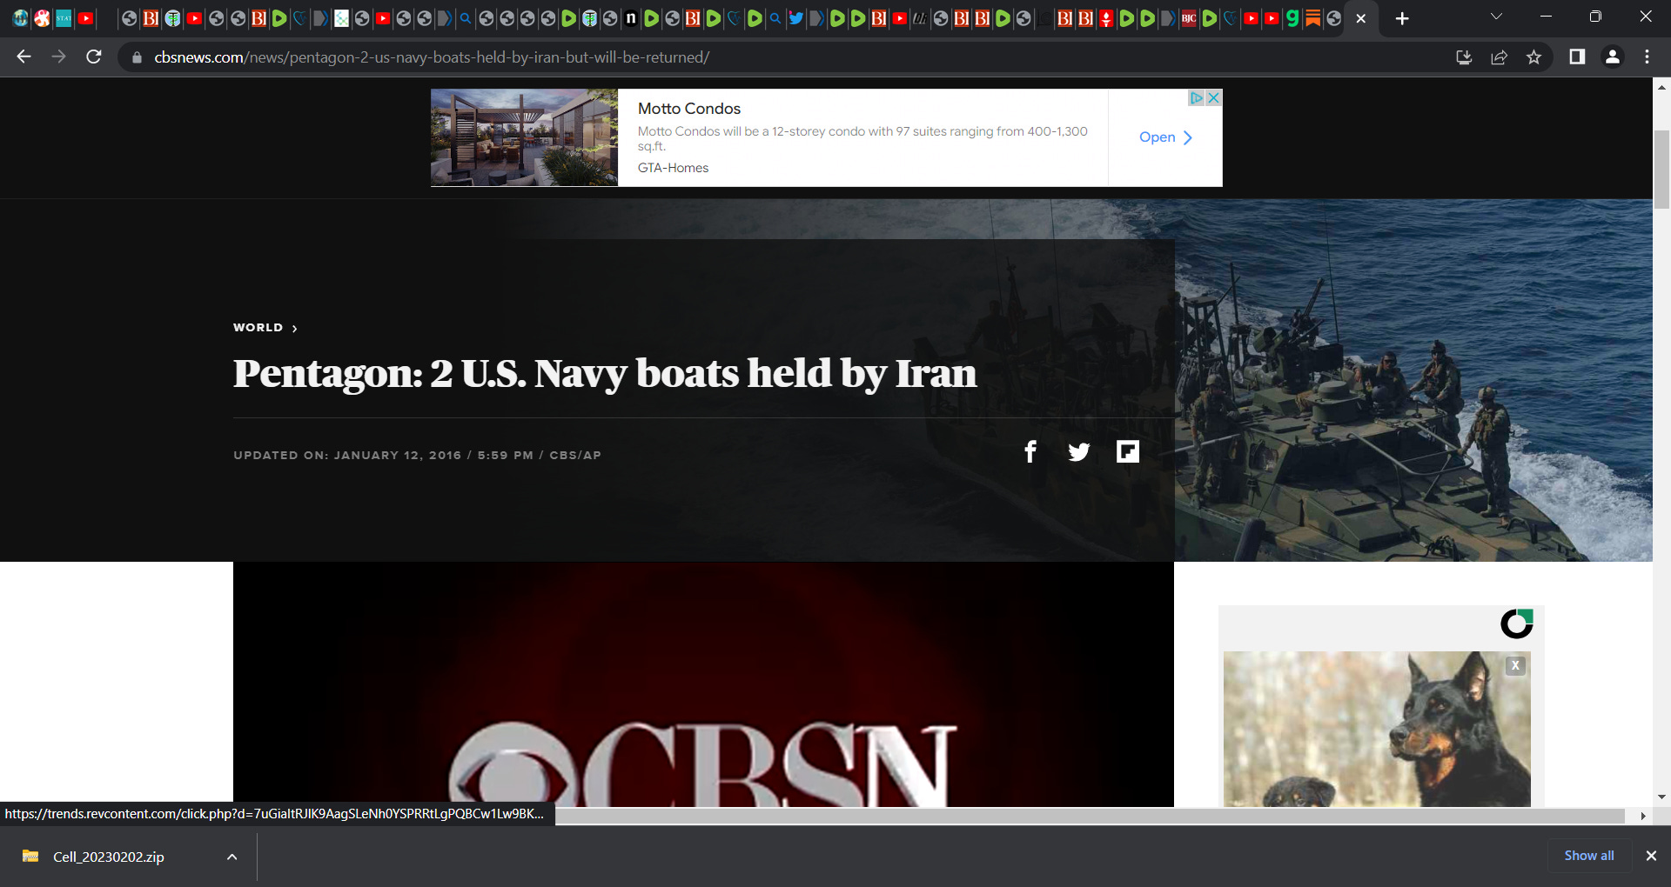Reload the CBS News page
The width and height of the screenshot is (1671, 887).
(94, 57)
